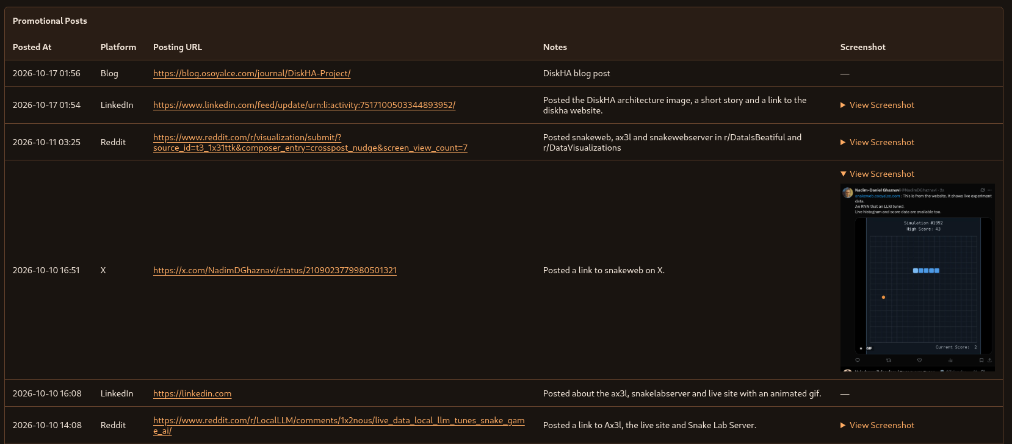
Task: Click the note 'DiskHA blog post'
Action: pyautogui.click(x=576, y=73)
